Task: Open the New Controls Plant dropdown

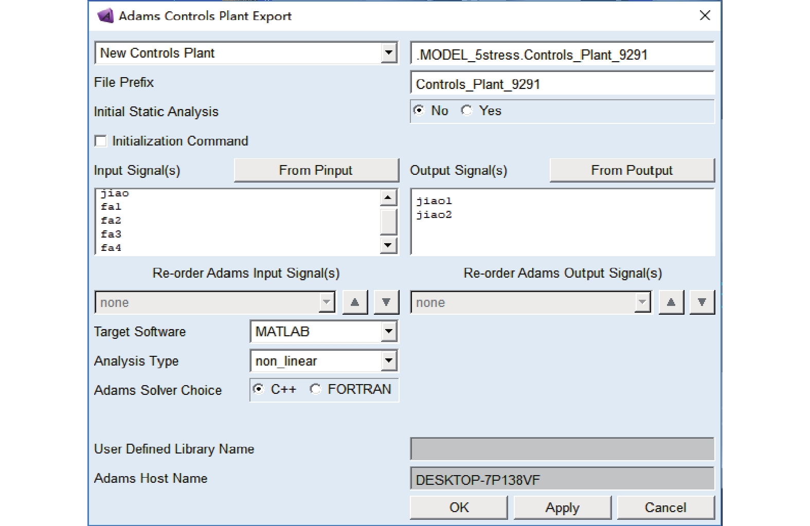Action: (389, 53)
